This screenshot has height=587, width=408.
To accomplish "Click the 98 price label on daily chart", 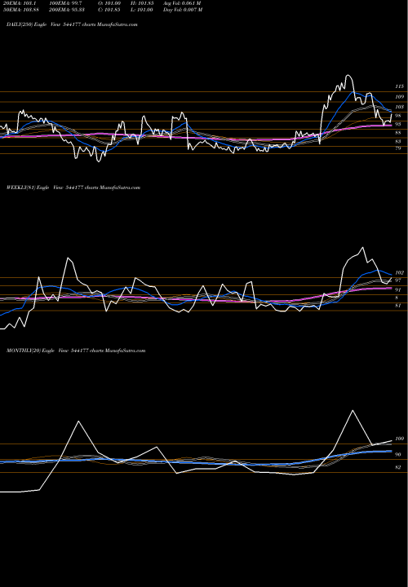I will [x=398, y=116].
